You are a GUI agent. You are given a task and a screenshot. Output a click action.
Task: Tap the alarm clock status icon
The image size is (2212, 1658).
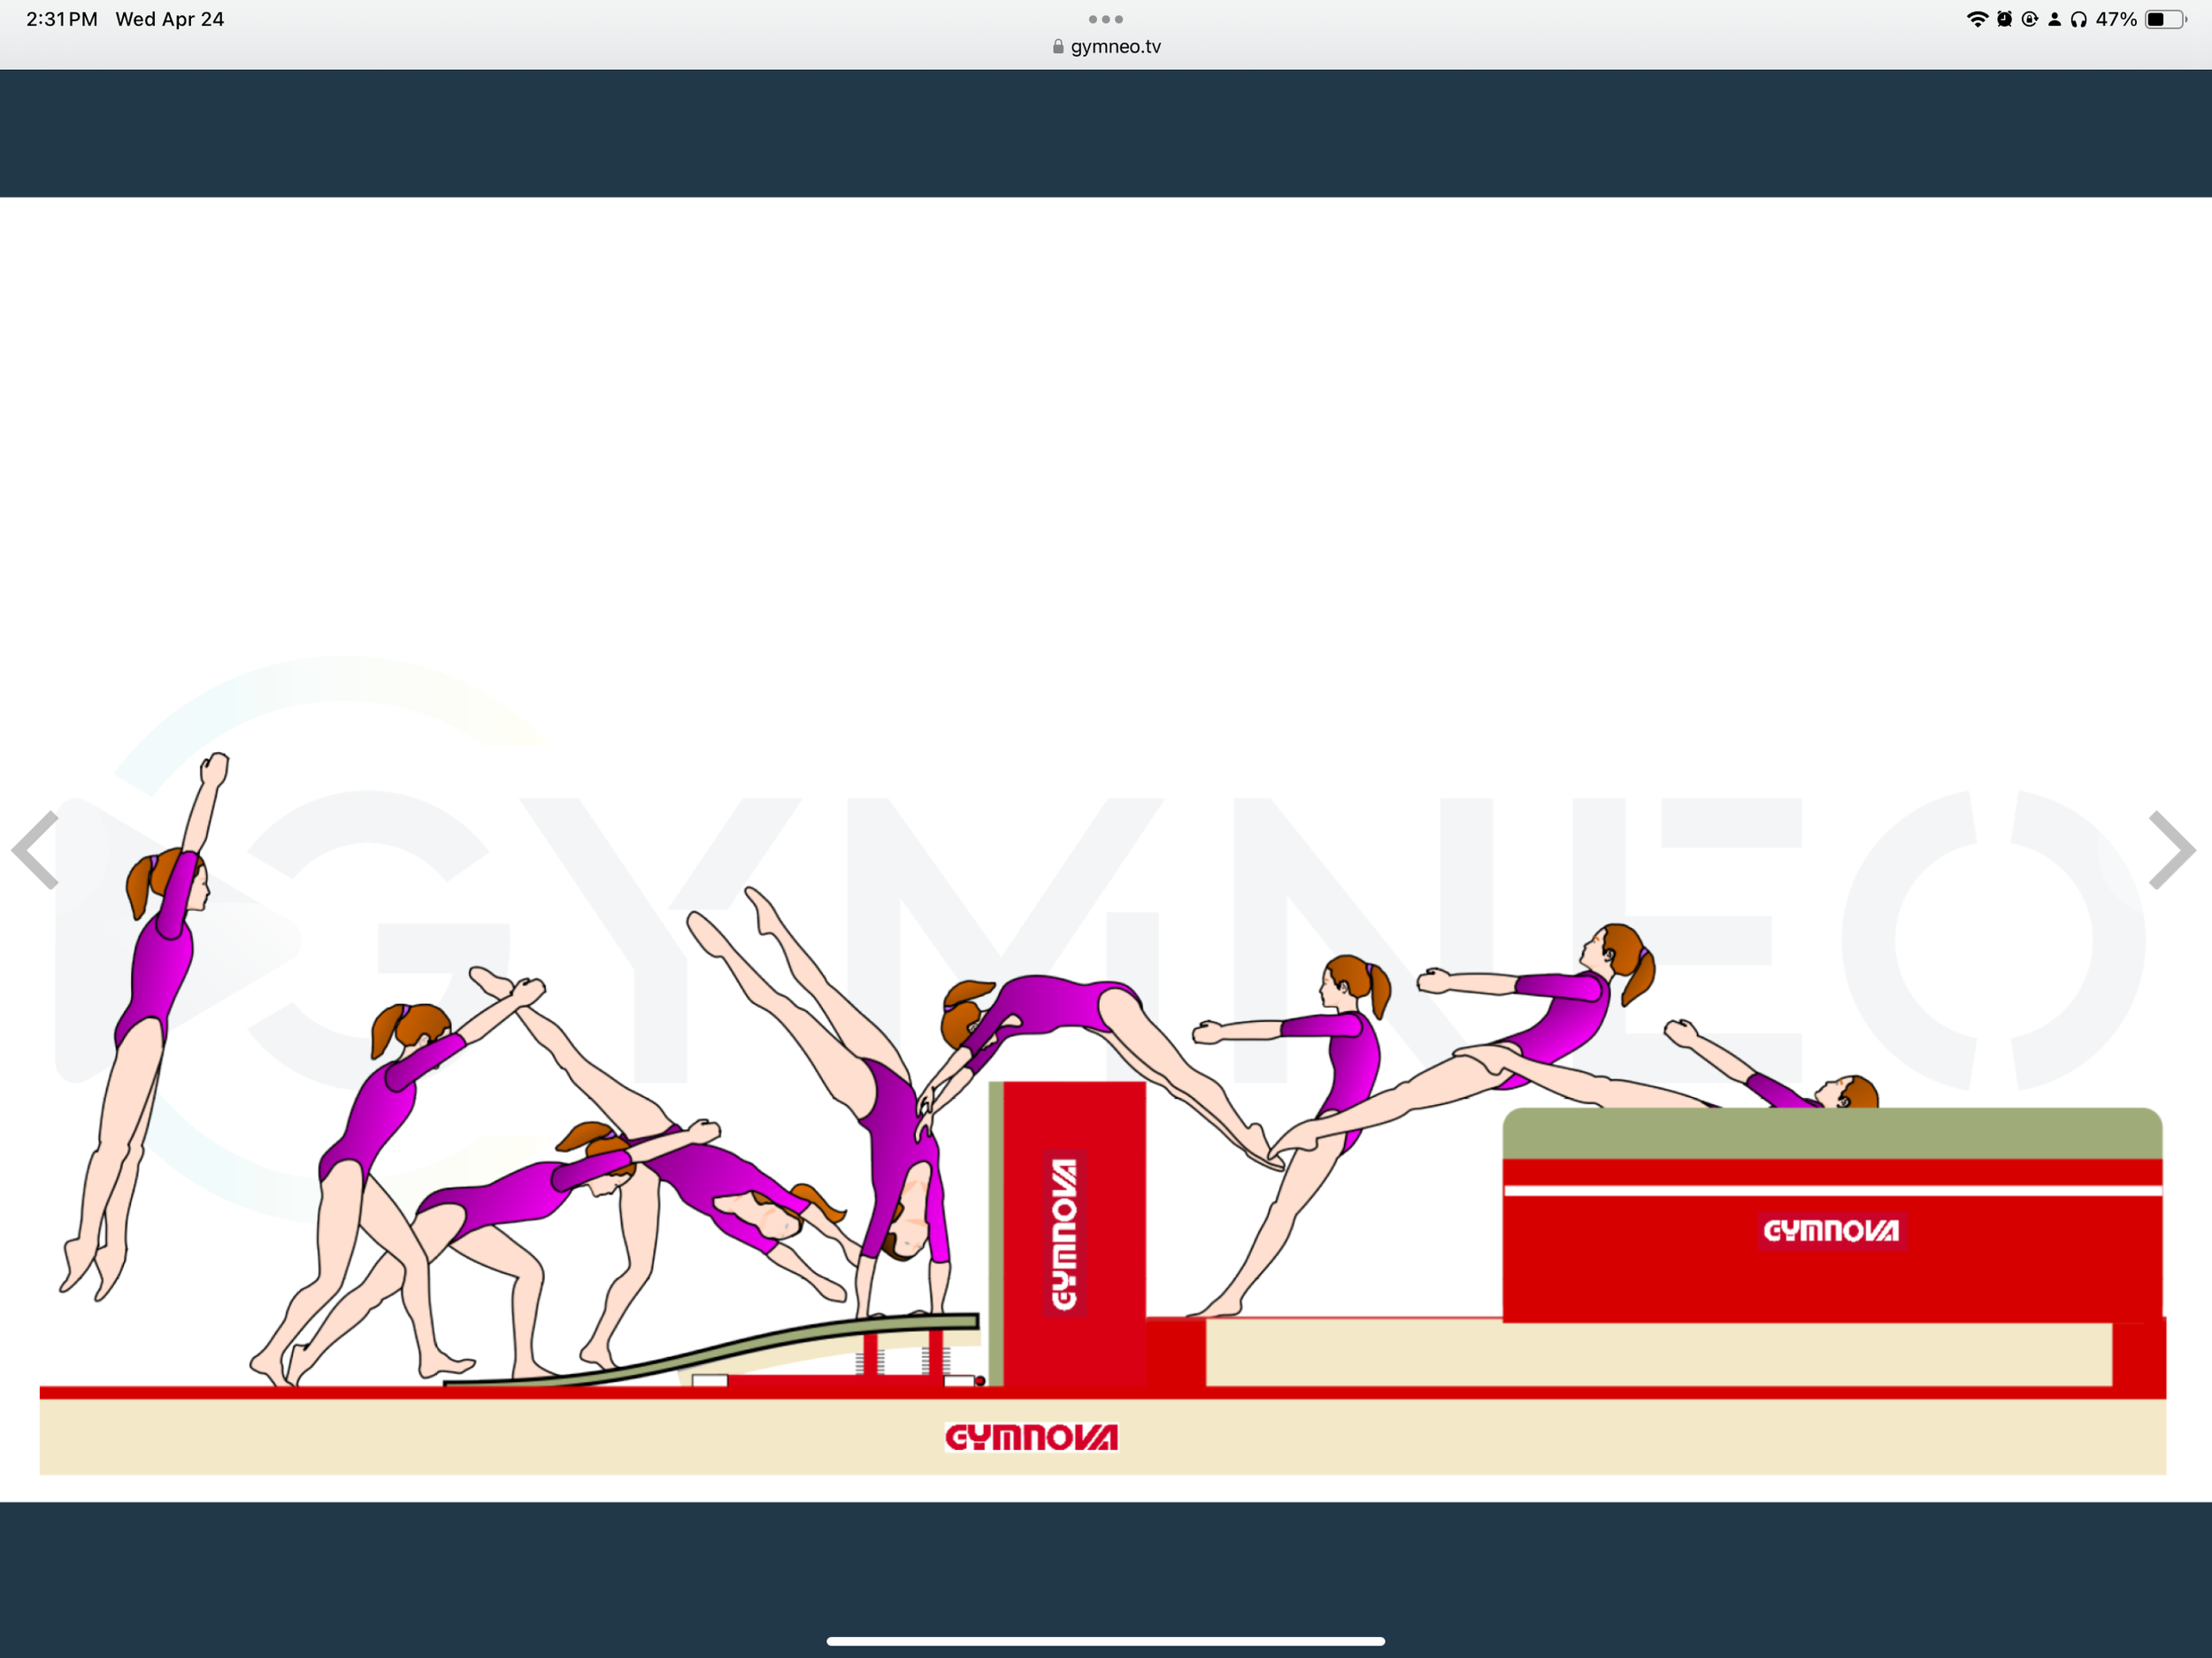[x=2004, y=19]
